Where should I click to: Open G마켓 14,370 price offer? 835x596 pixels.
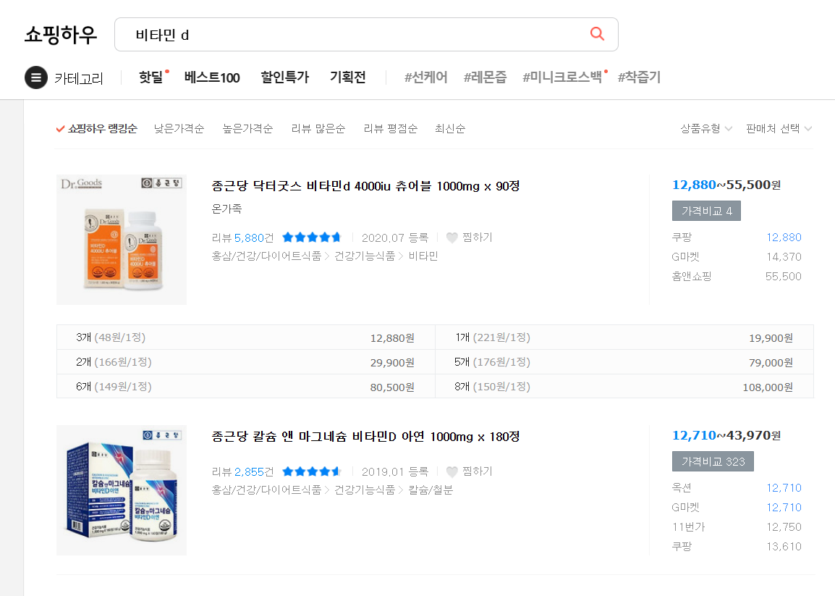[x=737, y=257]
